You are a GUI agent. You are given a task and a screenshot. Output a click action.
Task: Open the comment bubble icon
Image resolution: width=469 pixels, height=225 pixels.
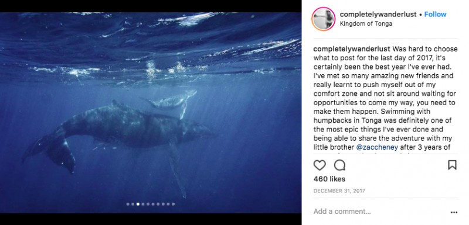pyautogui.click(x=339, y=165)
